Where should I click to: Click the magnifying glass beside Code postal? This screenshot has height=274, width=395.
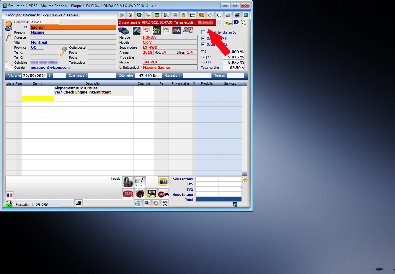(x=64, y=51)
